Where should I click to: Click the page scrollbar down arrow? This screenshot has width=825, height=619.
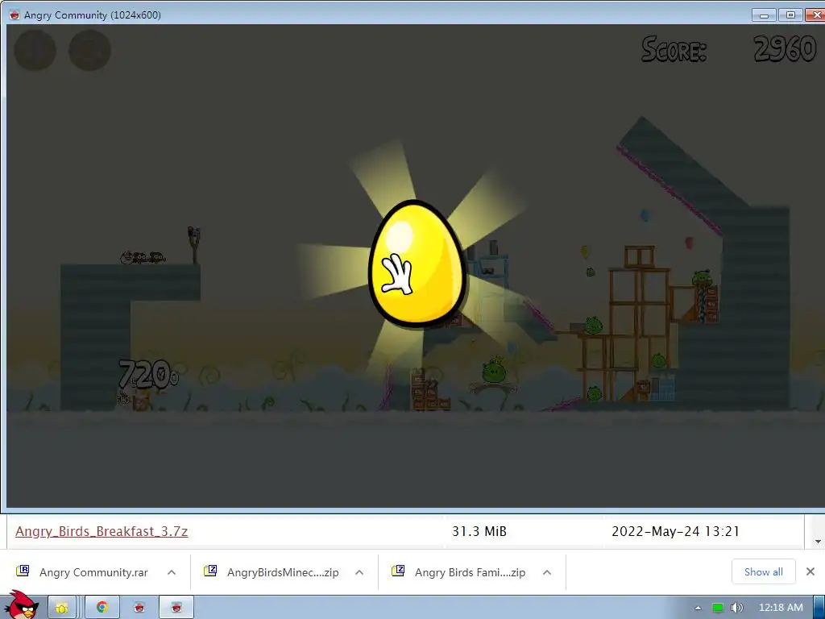[x=818, y=541]
